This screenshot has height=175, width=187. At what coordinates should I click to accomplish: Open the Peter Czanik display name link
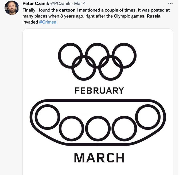tap(36, 4)
